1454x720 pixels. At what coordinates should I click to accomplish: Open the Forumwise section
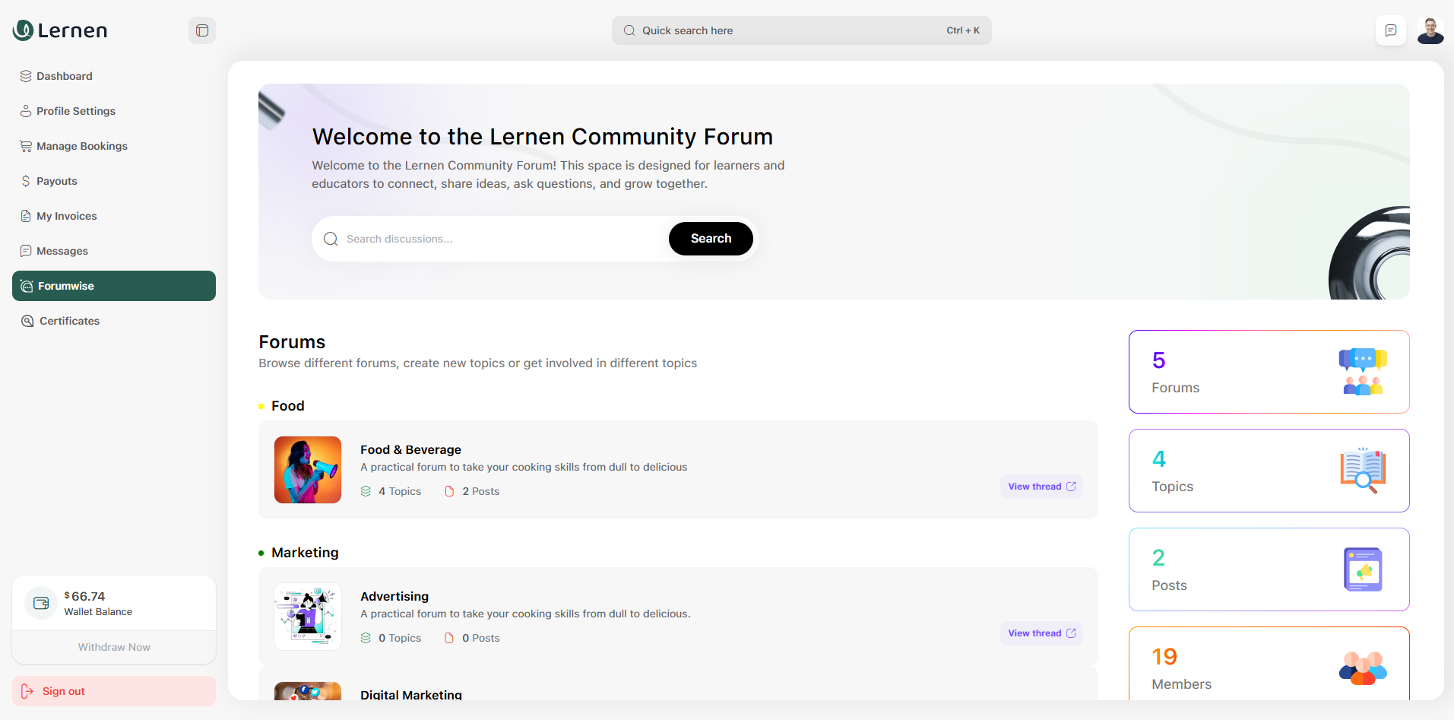(x=65, y=286)
